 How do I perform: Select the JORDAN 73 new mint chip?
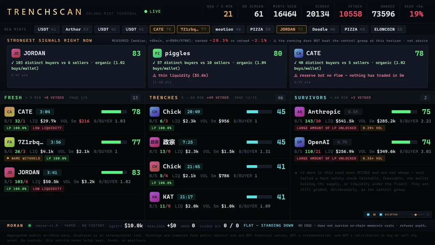click(291, 29)
